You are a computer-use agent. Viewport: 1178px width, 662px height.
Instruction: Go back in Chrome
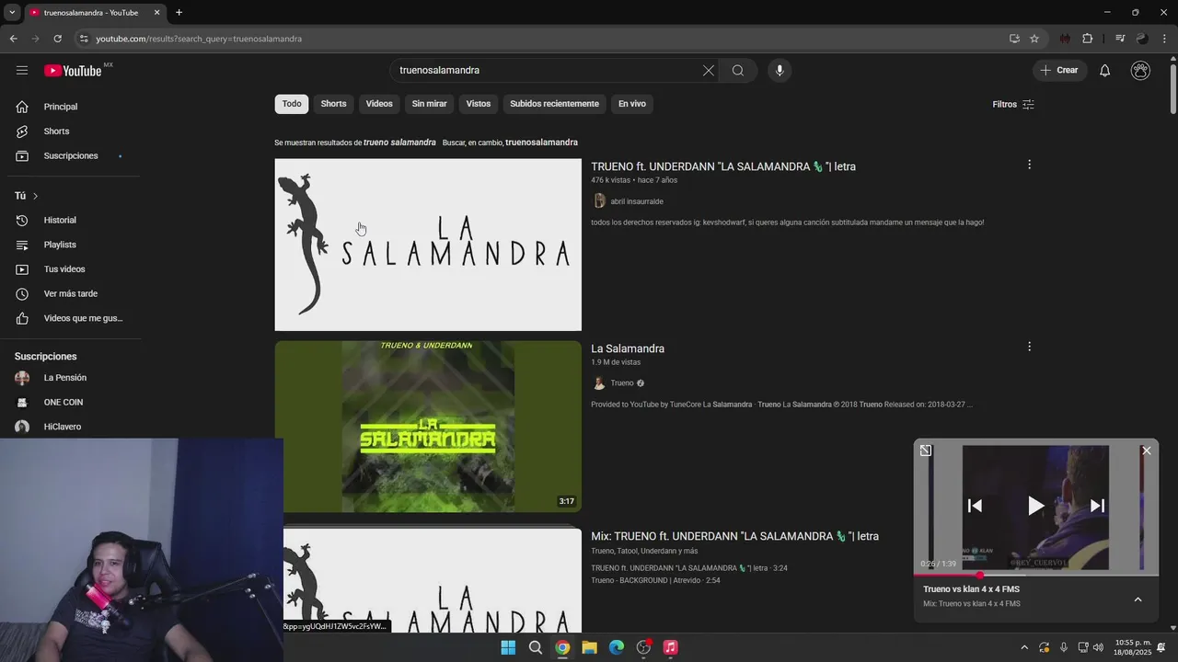(x=13, y=39)
